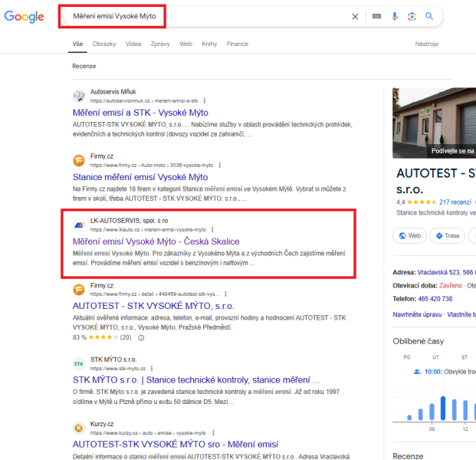Switch to the Videa tab
476x460 pixels.
coord(133,44)
